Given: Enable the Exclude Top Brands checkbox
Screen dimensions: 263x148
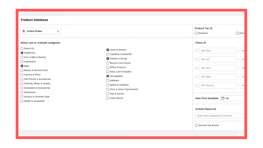Looking at the screenshot, I should pos(197,125).
